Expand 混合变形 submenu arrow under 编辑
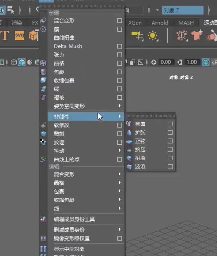Viewport: 217px width, 256px height. pyautogui.click(x=120, y=174)
